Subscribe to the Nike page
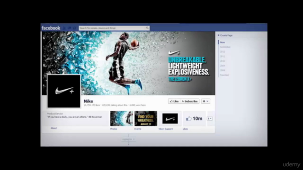 coord(189,101)
